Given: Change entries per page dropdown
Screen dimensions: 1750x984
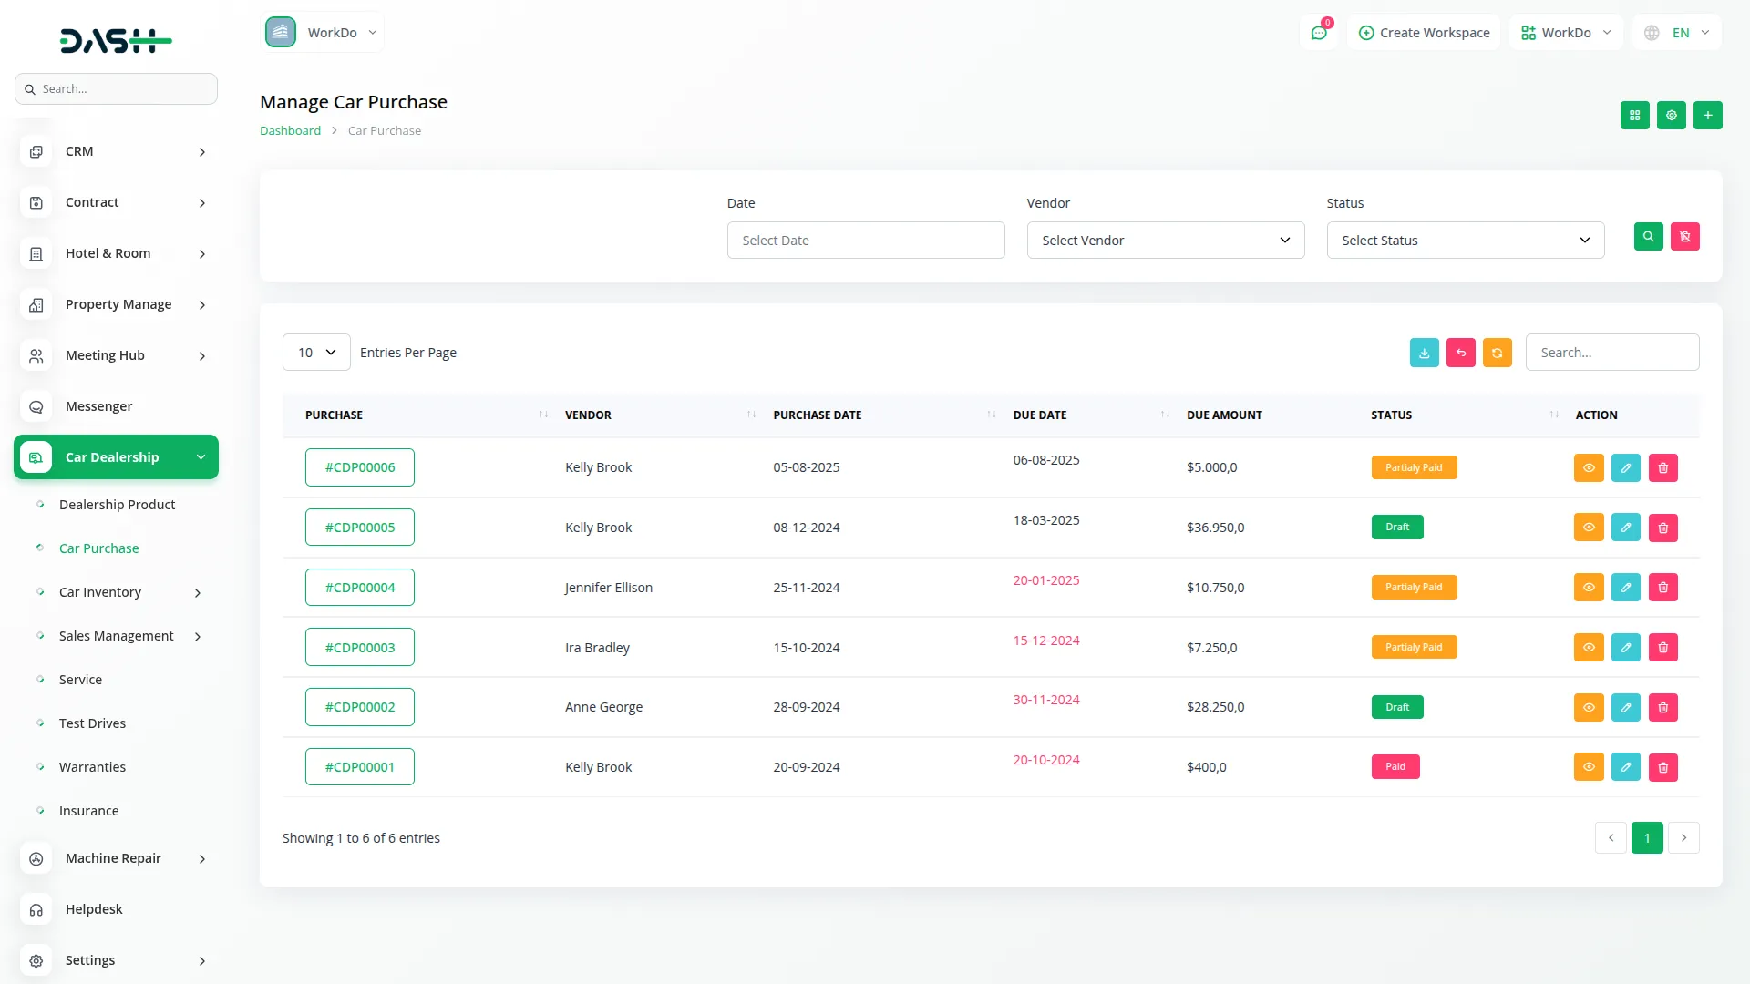Looking at the screenshot, I should pyautogui.click(x=315, y=353).
